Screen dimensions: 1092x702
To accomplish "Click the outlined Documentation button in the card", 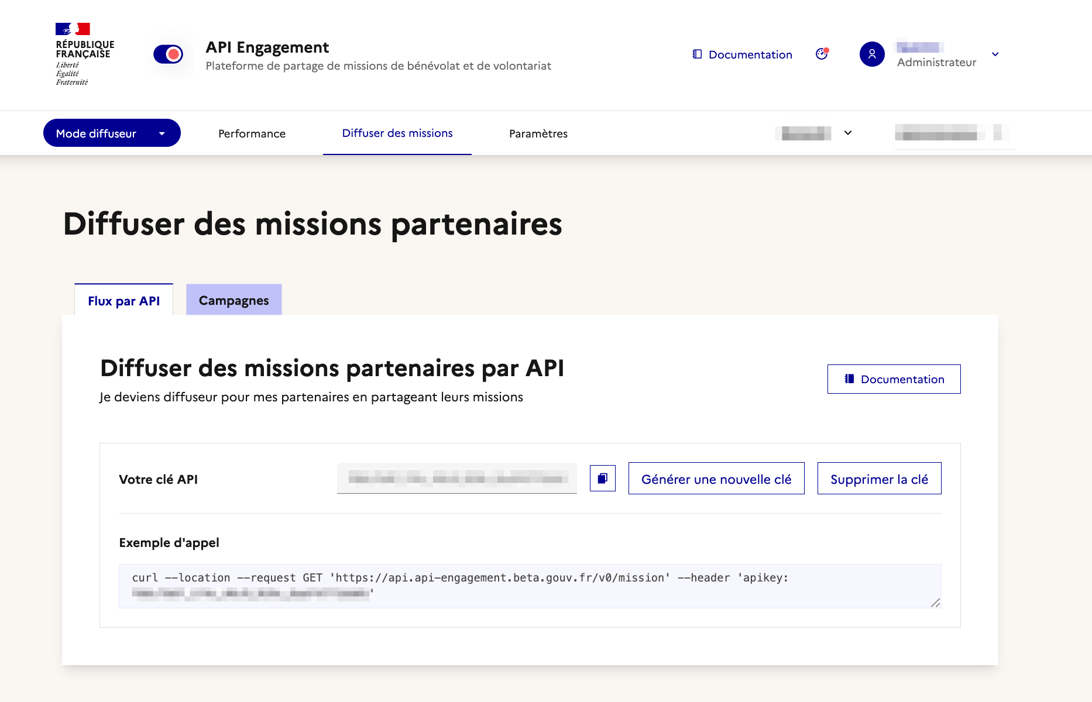I will 894,379.
